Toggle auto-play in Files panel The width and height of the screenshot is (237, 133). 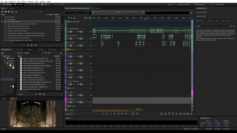coord(36,45)
